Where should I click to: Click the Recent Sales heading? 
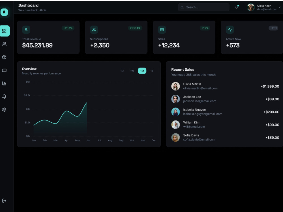click(x=183, y=70)
